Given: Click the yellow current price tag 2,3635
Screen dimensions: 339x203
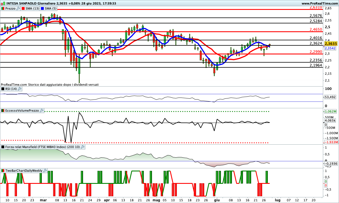Looking at the screenshot, I should 331,44.
